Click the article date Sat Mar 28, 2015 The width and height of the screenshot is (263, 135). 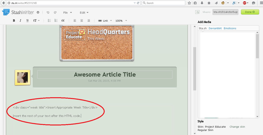click(x=104, y=81)
